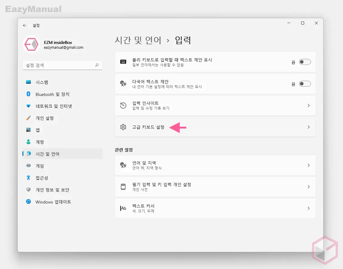Click the keyboard icon on physical keyboard suggestion setting
The height and width of the screenshot is (269, 343).
point(123,62)
